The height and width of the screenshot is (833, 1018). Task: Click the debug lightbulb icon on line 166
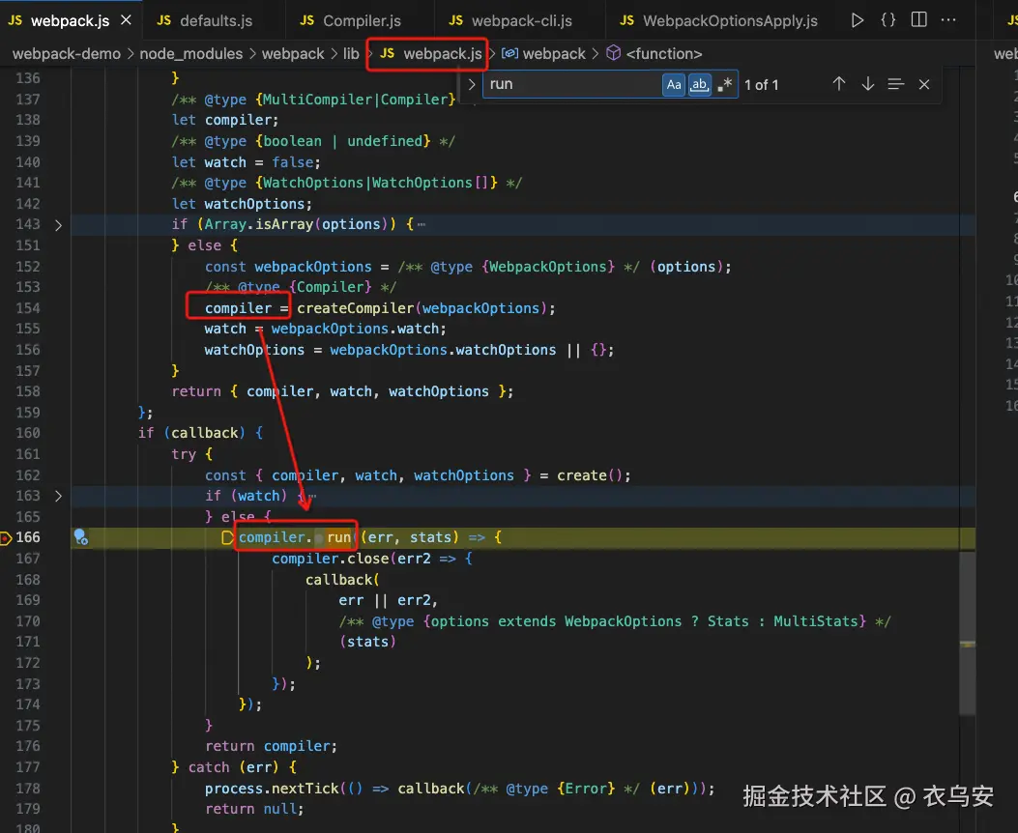[80, 537]
